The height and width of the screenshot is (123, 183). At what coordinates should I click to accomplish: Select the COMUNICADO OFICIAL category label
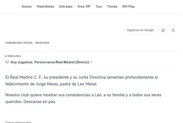(x=19, y=43)
